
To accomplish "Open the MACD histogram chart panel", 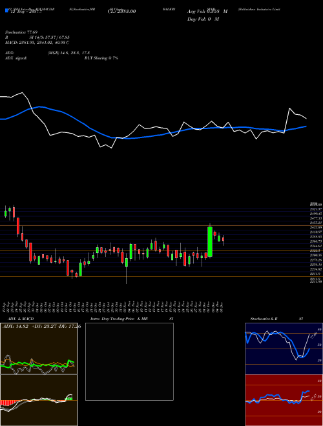I will [x=39, y=400].
